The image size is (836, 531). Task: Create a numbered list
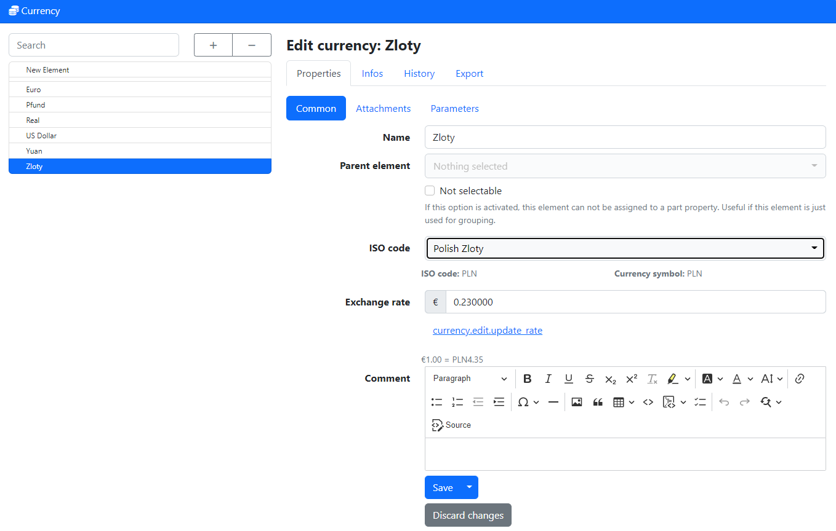click(457, 402)
